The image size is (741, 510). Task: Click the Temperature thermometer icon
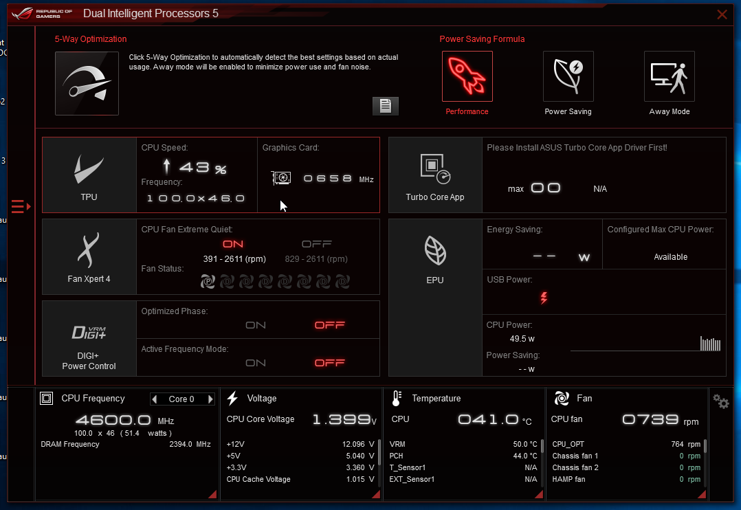pyautogui.click(x=397, y=399)
